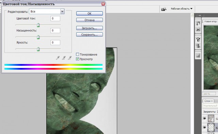Select the add-to-sample eyedropper (plus)

point(64,58)
